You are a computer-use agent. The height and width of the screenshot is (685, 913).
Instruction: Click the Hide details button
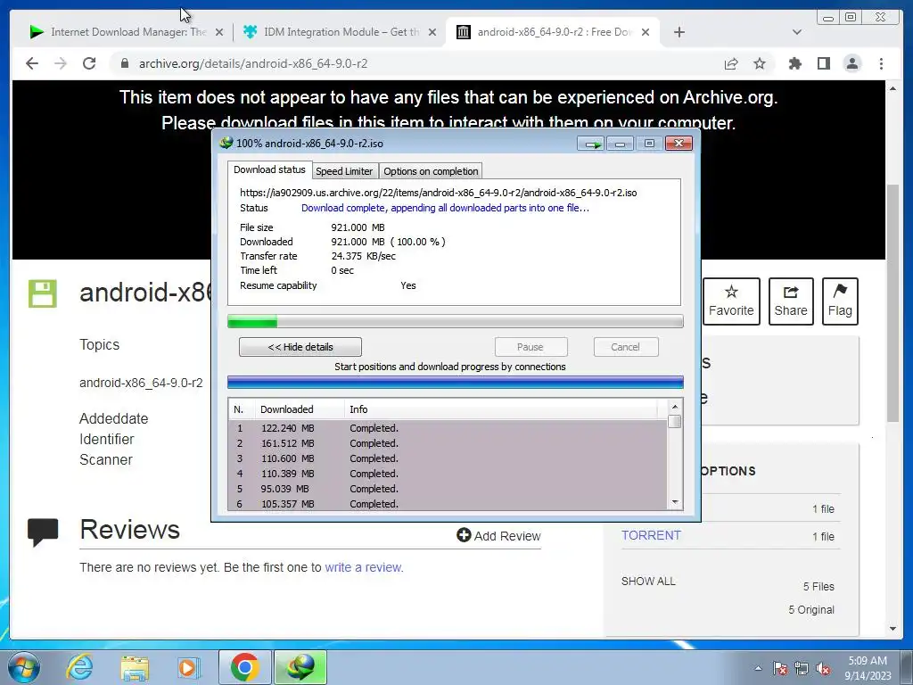(300, 347)
